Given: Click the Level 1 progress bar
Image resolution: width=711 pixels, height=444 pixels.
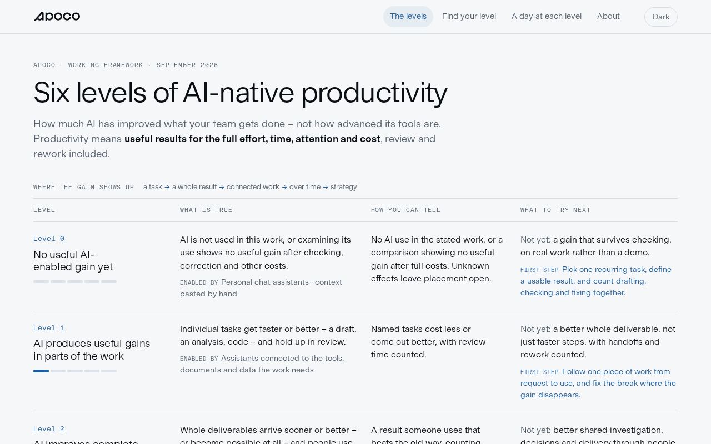Looking at the screenshot, I should (75, 371).
